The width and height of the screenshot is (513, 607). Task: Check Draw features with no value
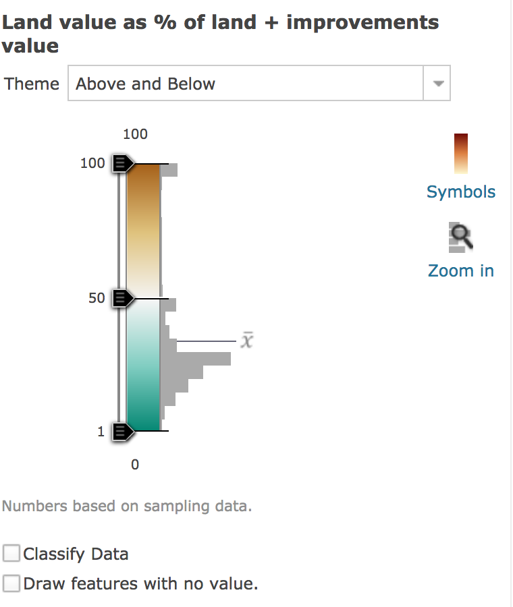point(11,583)
